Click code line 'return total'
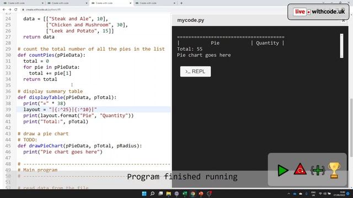 40,79
